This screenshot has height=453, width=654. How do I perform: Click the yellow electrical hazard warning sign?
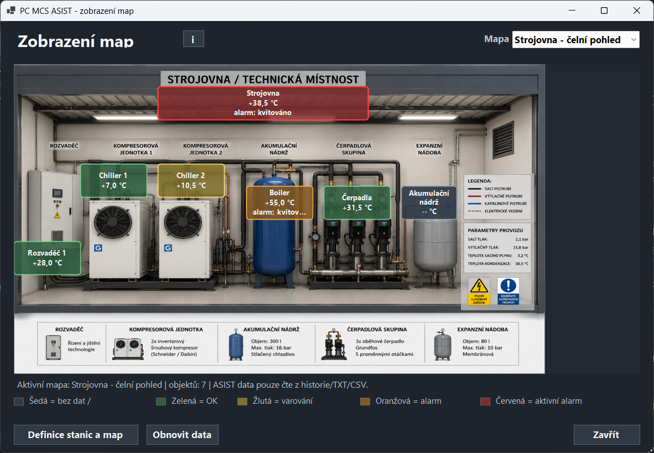[x=479, y=291]
